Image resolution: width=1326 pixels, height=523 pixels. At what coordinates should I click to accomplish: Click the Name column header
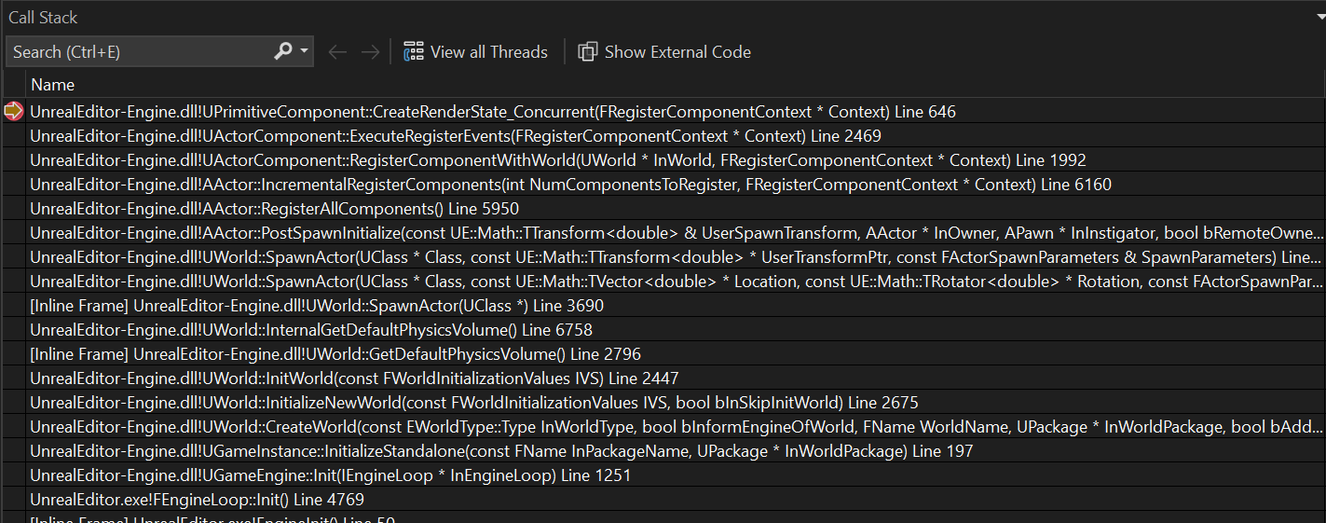[53, 85]
